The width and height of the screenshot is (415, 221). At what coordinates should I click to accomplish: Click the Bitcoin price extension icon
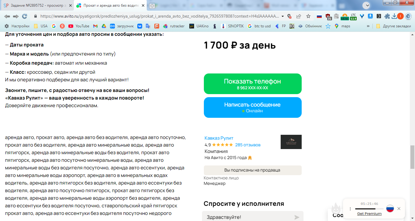[x=345, y=17]
